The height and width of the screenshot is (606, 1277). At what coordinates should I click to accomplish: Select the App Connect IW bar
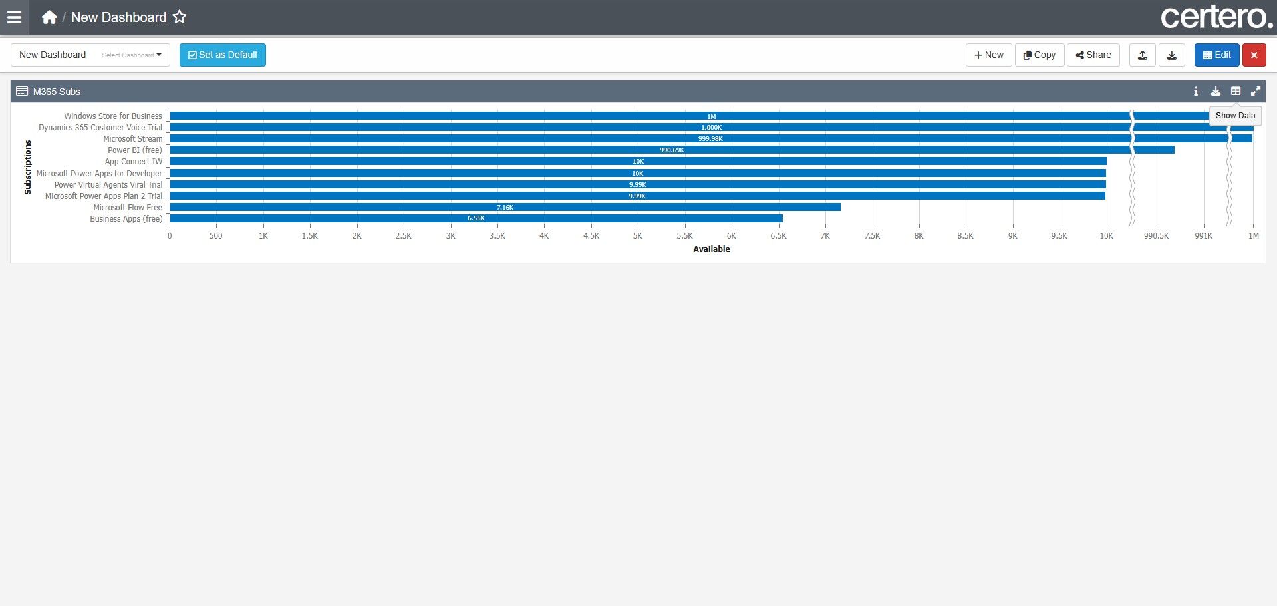(x=638, y=161)
